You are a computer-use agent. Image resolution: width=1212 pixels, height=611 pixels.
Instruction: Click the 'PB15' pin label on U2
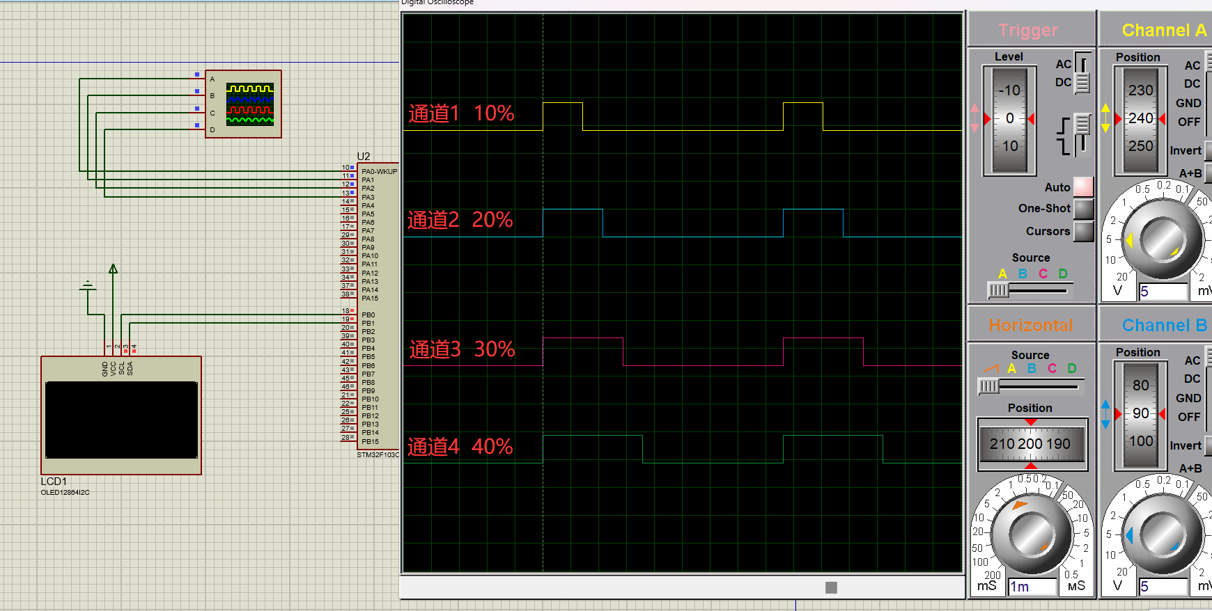pyautogui.click(x=370, y=441)
